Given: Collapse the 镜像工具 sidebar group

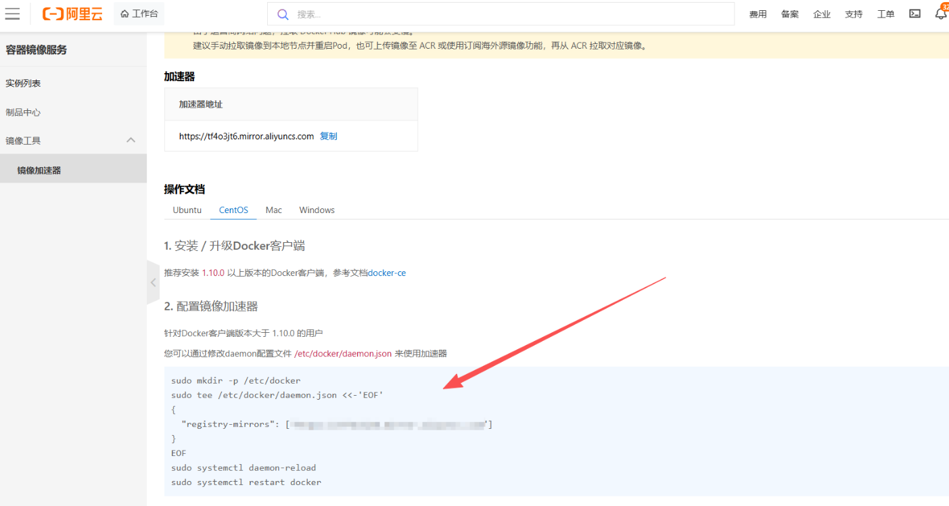Looking at the screenshot, I should 73,141.
